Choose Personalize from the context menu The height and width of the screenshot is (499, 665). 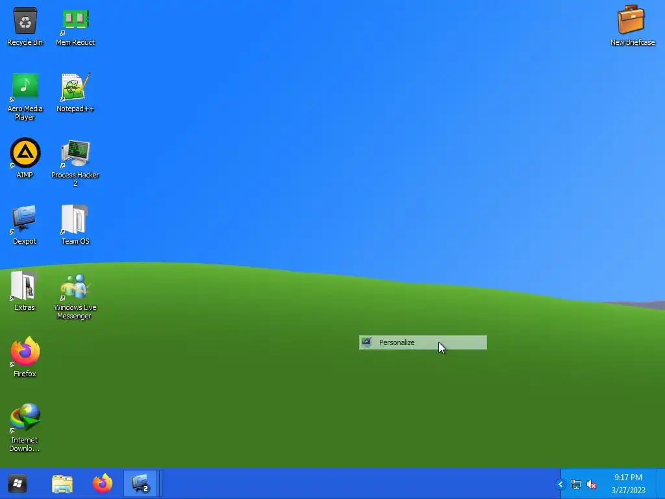tap(423, 342)
